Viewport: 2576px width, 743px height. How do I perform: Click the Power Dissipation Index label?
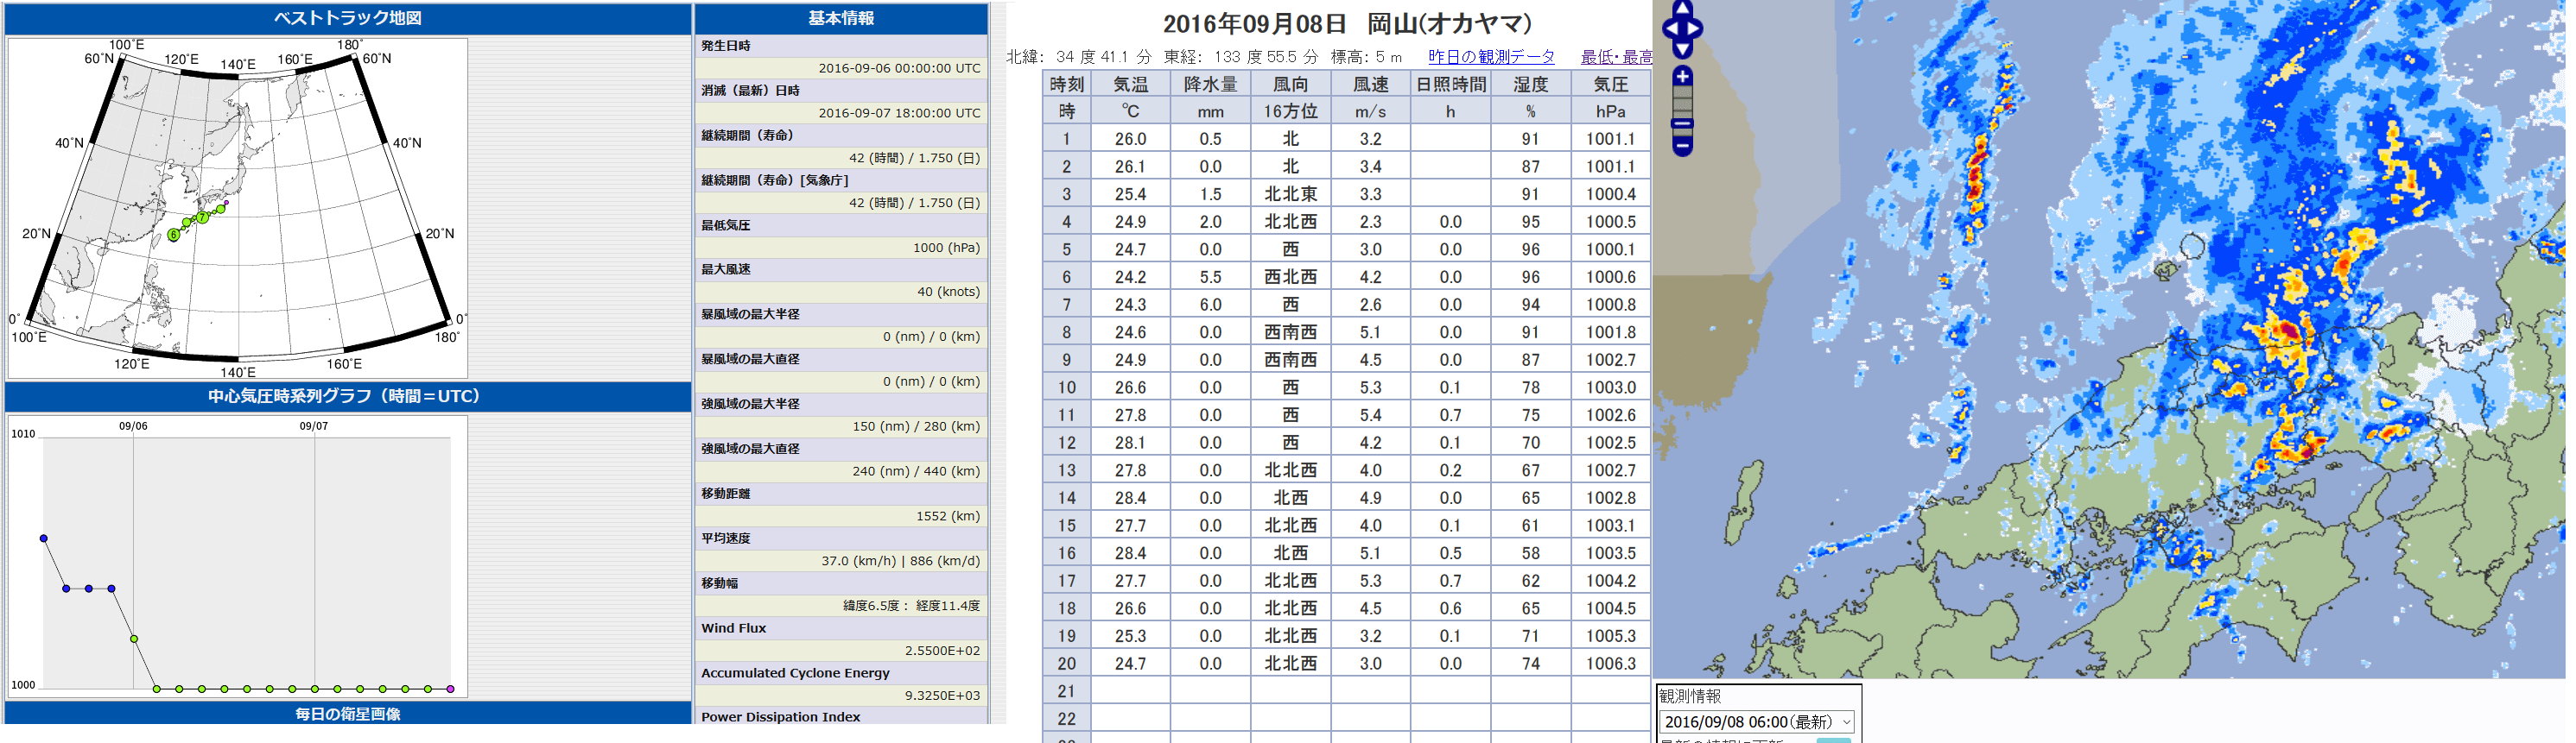pyautogui.click(x=780, y=717)
